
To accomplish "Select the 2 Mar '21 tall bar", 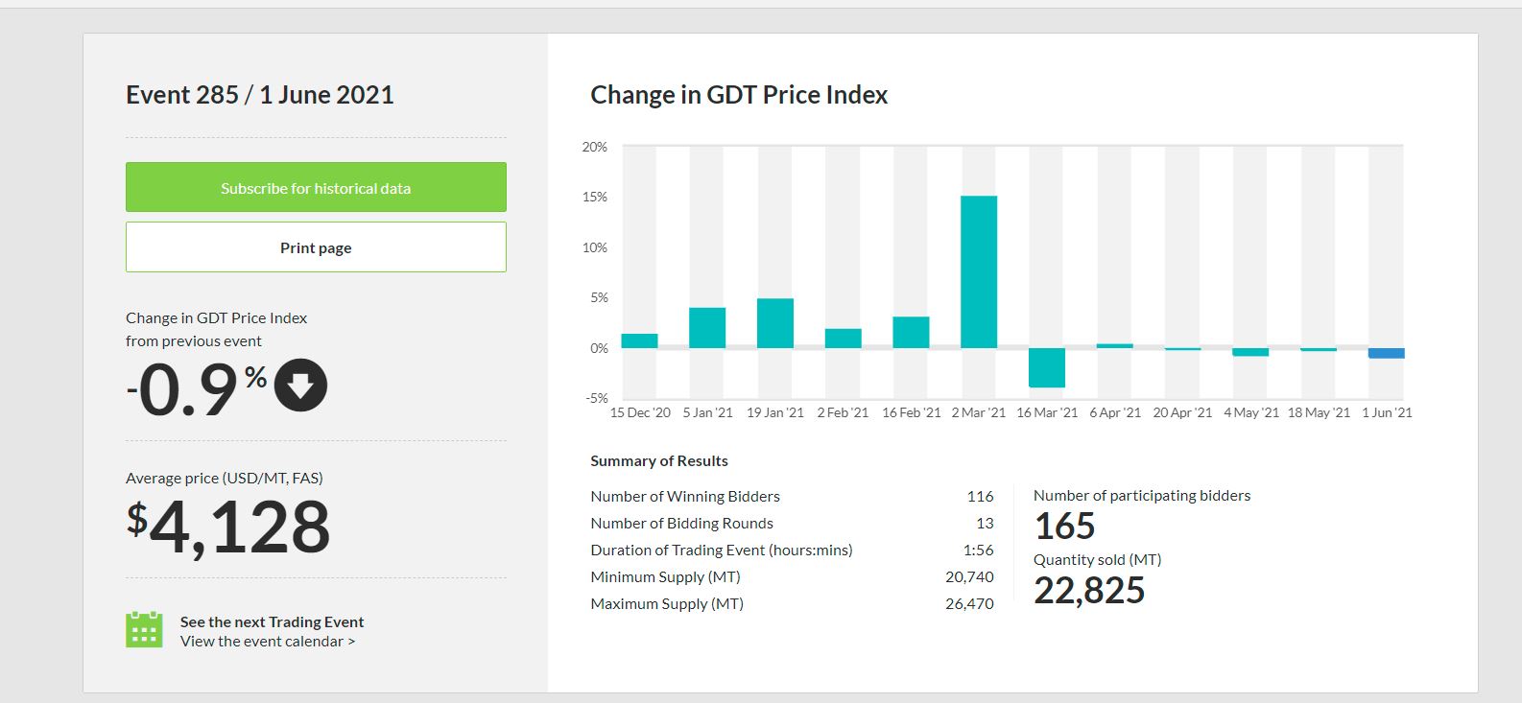I will click(x=979, y=271).
